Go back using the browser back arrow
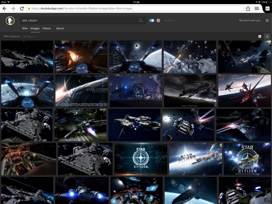272x204 pixels. (4, 8)
